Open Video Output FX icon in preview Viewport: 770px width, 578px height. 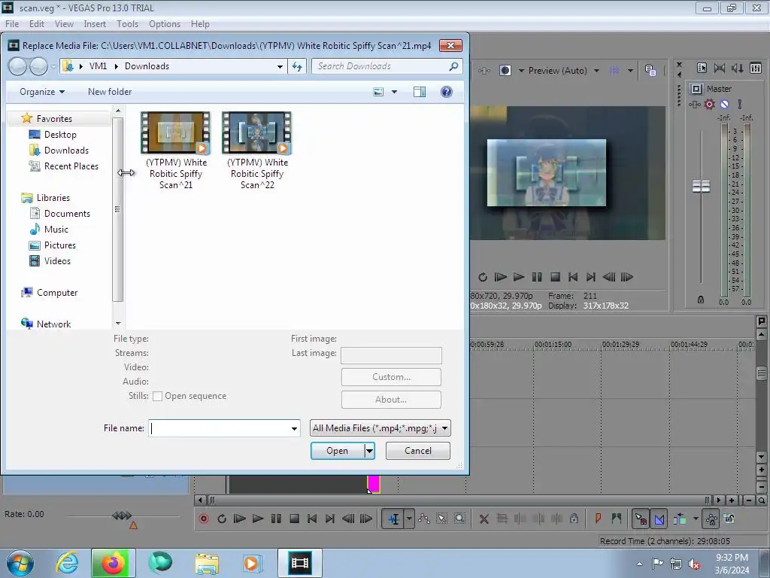click(x=484, y=71)
